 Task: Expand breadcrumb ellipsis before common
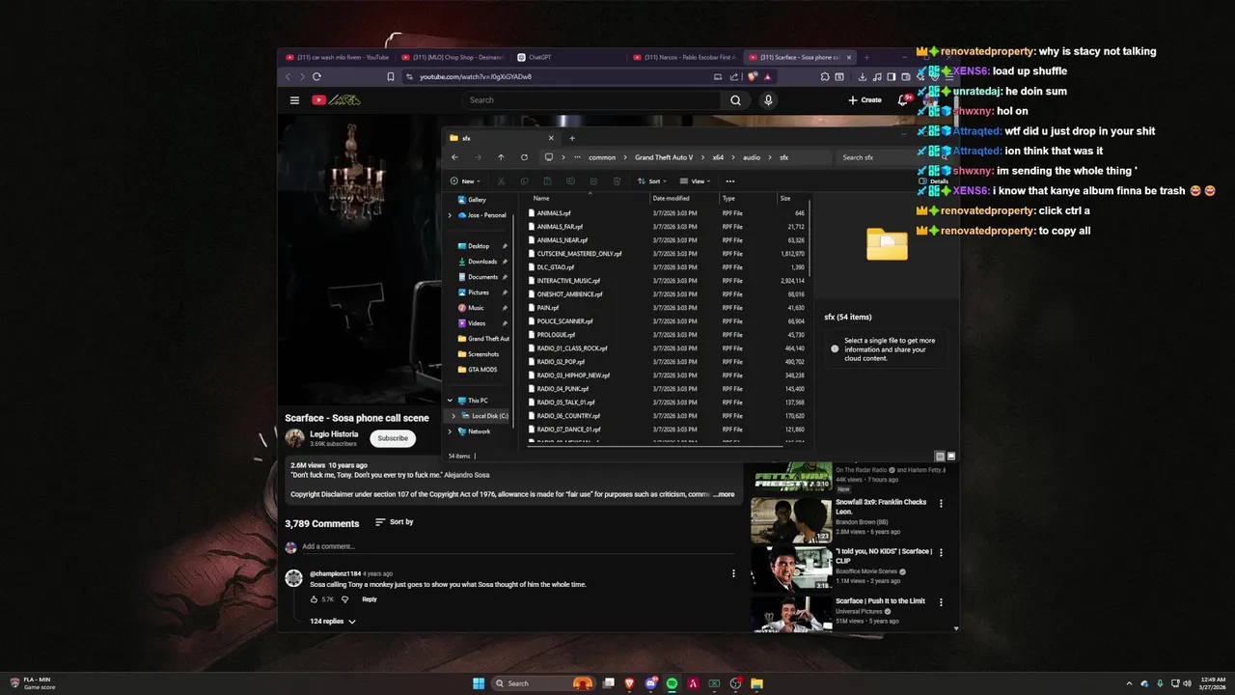pyautogui.click(x=577, y=156)
